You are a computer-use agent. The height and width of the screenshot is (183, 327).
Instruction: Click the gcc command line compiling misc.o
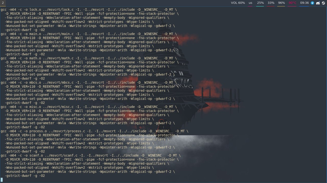click(x=89, y=107)
